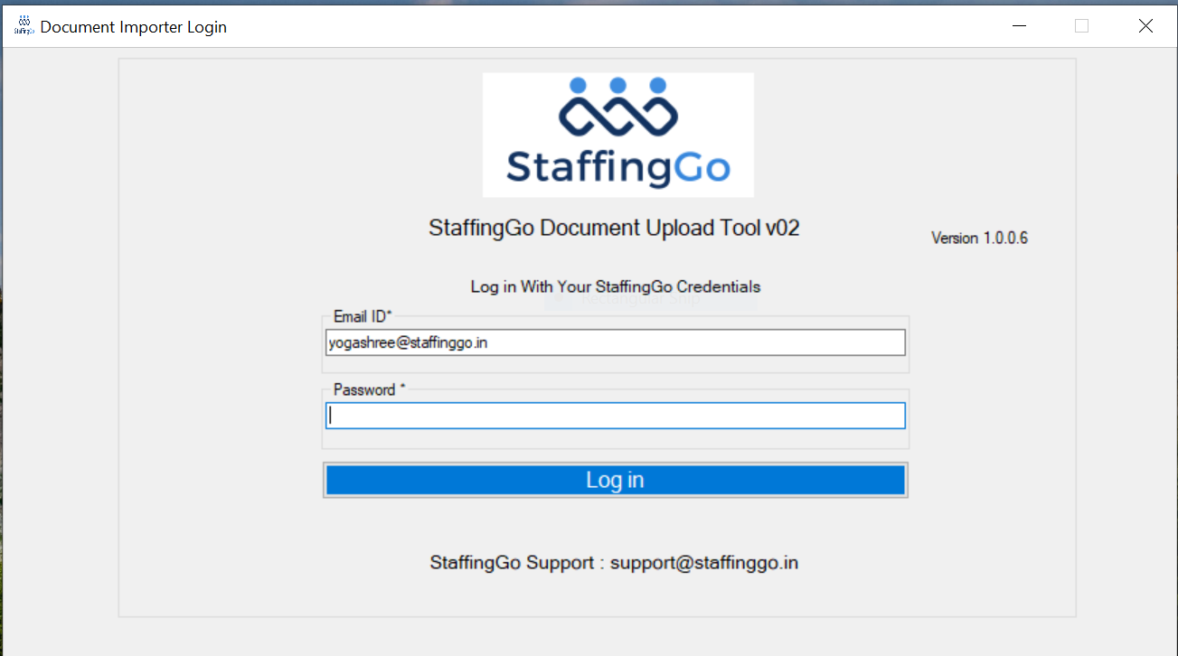Click the 'Password *' field label

tap(370, 390)
